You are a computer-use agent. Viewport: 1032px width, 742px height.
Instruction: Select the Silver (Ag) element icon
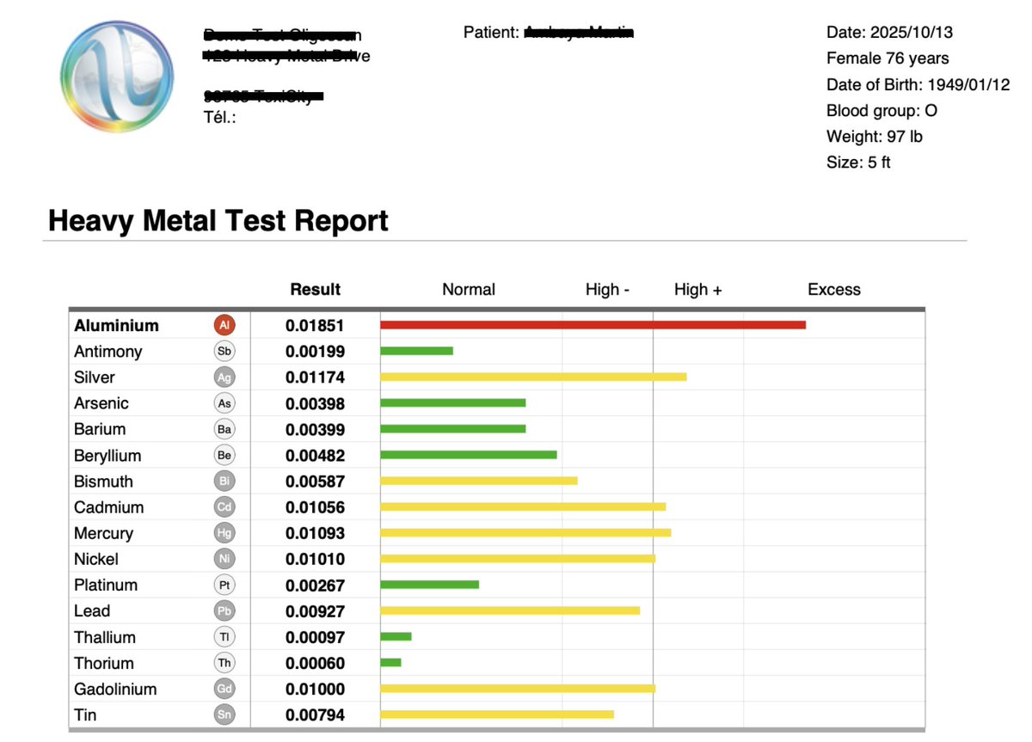(225, 377)
